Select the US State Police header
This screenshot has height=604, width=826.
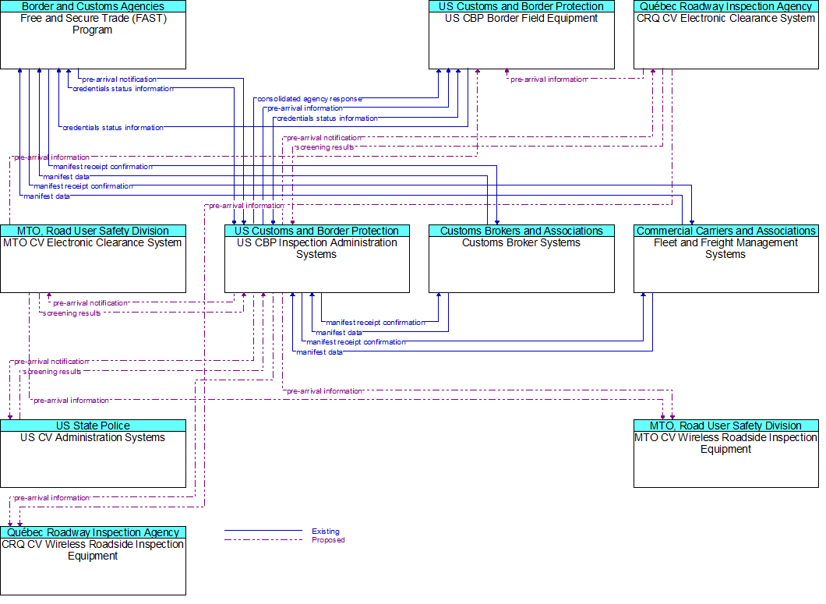click(94, 426)
